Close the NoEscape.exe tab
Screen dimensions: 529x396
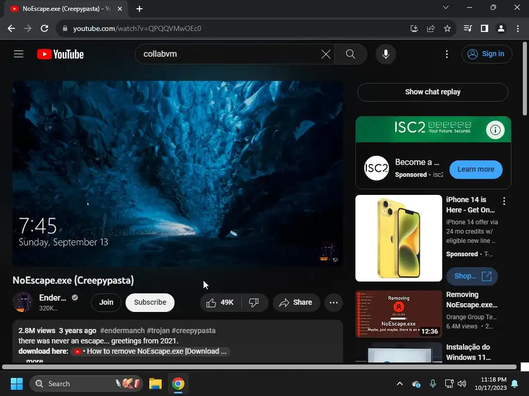[x=120, y=9]
